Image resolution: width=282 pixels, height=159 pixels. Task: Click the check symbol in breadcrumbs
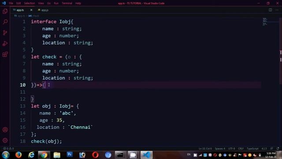point(34,16)
